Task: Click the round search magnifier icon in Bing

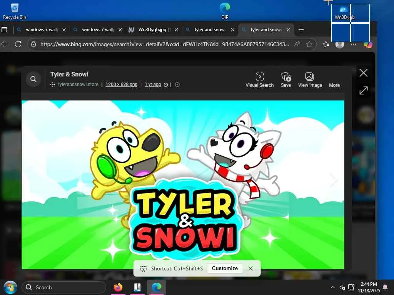Action: [33, 79]
